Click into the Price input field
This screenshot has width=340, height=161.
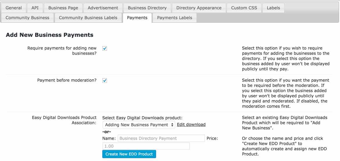146,146
